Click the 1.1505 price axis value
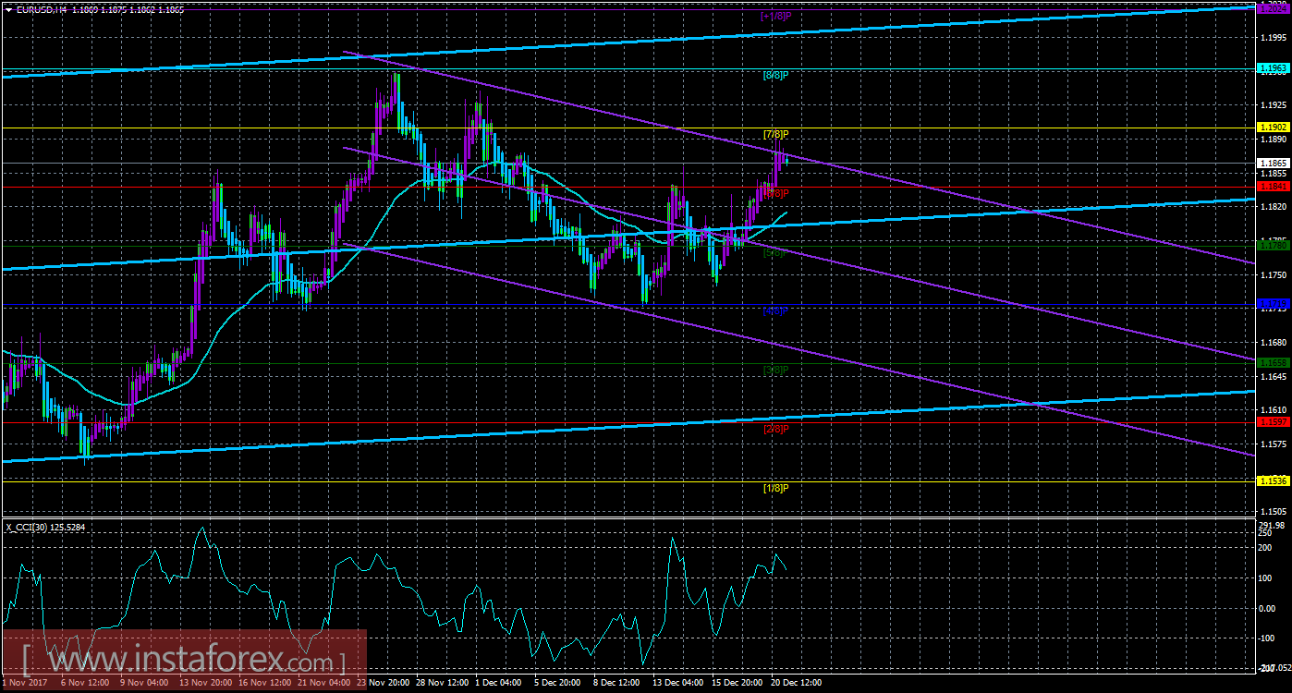This screenshot has width=1292, height=693. [x=1274, y=511]
